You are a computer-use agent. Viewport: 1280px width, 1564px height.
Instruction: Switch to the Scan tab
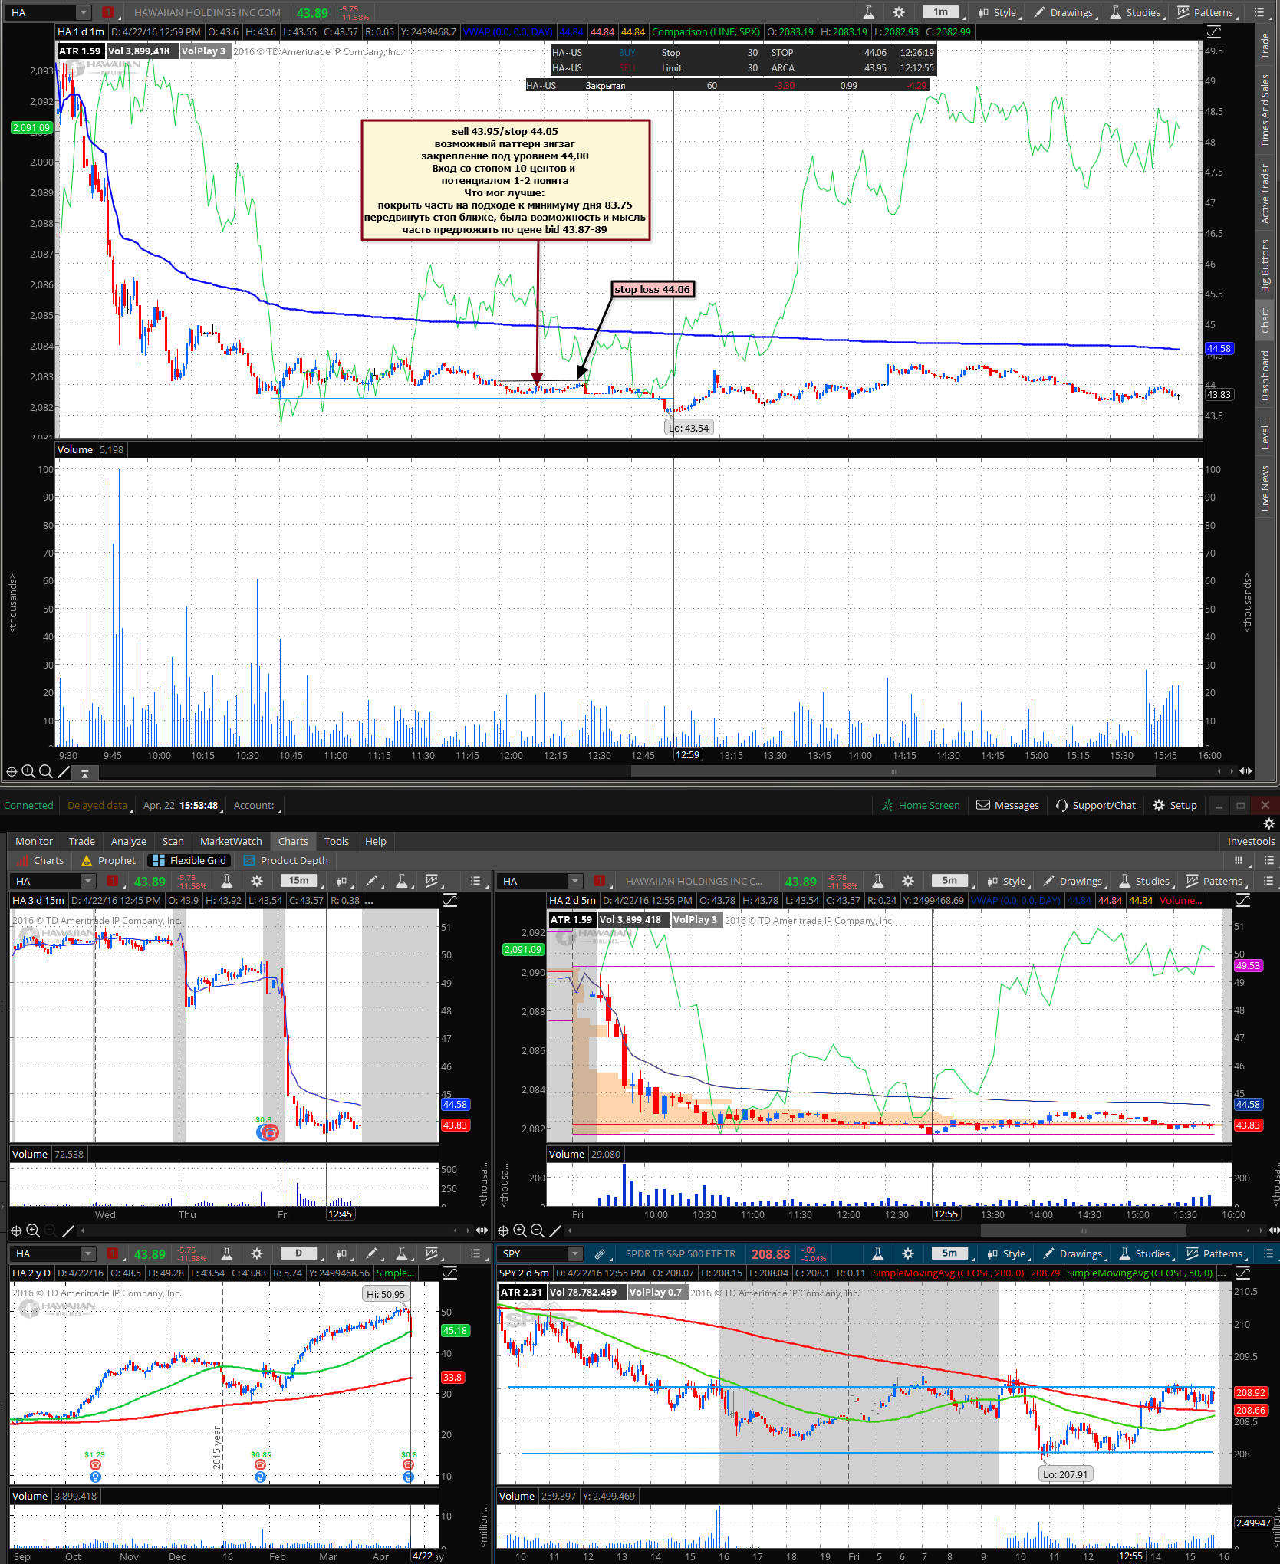tap(173, 841)
